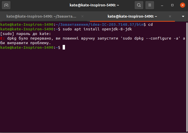The width and height of the screenshot is (188, 133).
Task: Click the 'би виправити проблему.' line
Action: 25,43
